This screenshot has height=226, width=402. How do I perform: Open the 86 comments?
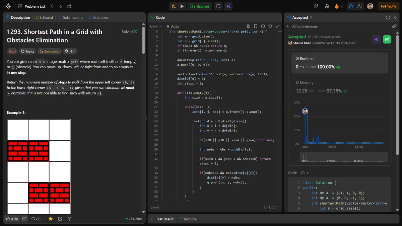(36, 219)
